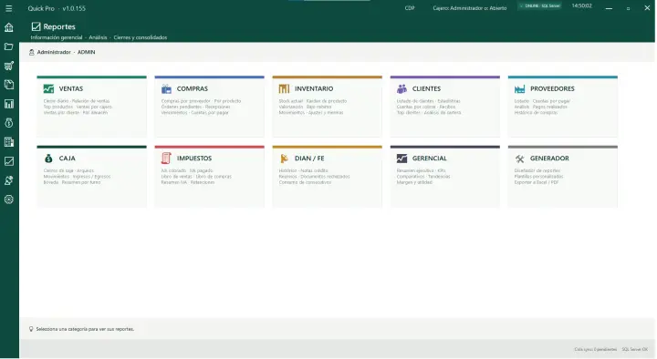
Task: Click the GERENCIAL dark chart icon
Action: 401,159
